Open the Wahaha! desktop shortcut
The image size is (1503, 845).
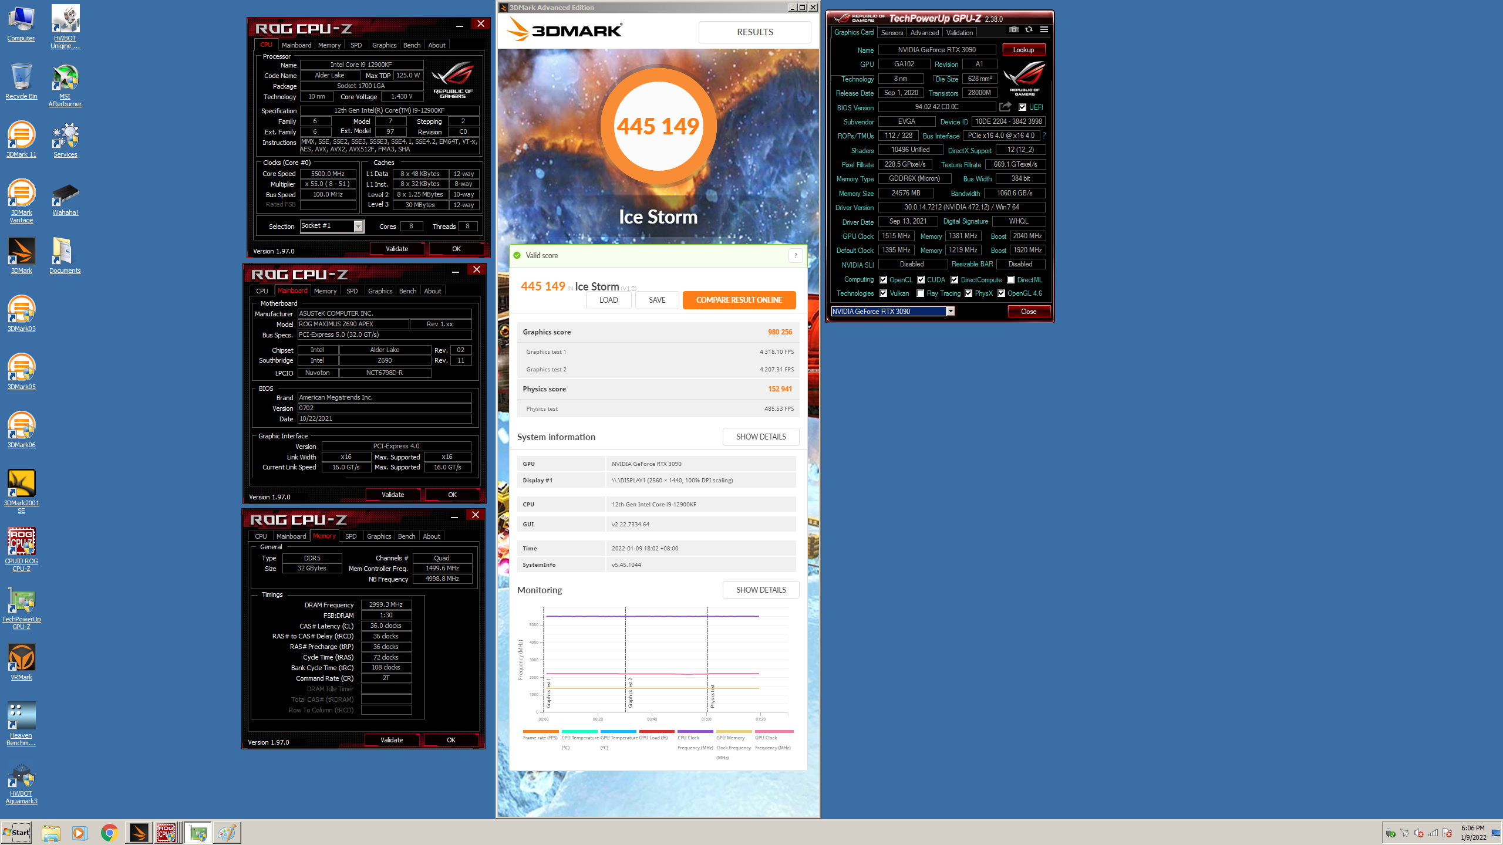click(65, 200)
